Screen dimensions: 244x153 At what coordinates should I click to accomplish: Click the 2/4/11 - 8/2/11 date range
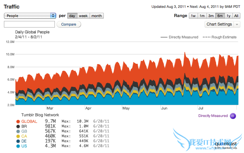pos(29,37)
